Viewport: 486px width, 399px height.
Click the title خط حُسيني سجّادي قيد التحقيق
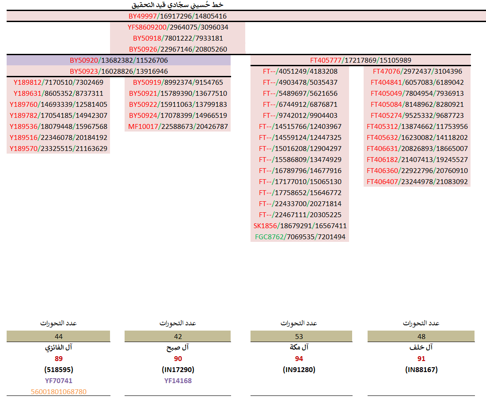click(178, 5)
